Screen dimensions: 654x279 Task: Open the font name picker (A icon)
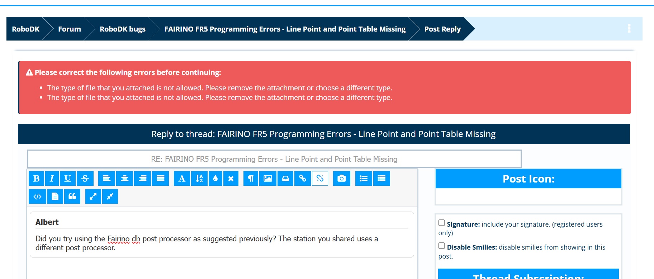click(182, 178)
